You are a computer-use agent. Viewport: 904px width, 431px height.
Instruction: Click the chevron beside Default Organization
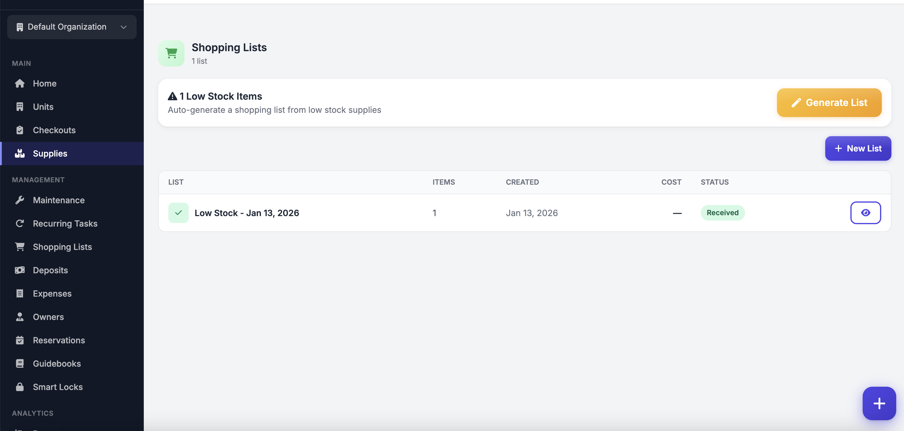pos(123,27)
